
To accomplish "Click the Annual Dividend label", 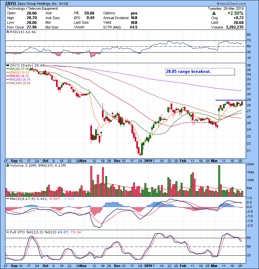I will point(116,18).
